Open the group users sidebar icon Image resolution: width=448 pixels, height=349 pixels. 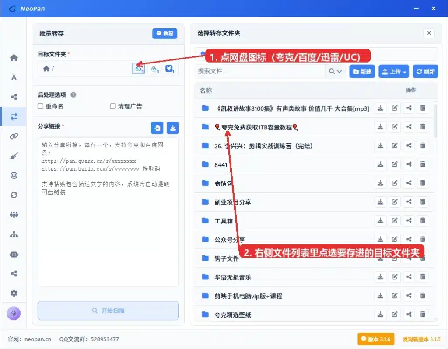[x=14, y=214]
